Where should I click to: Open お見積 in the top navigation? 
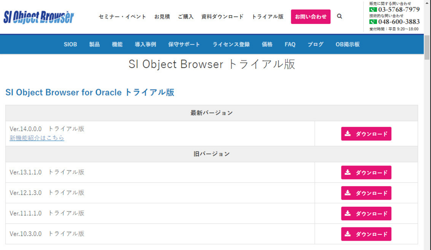point(162,17)
